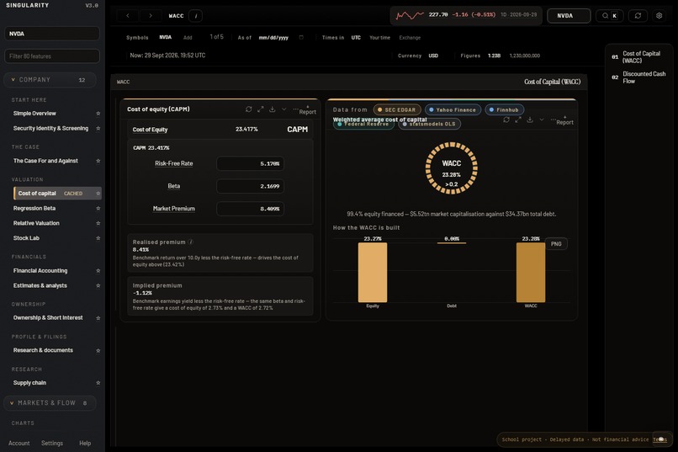
Task: Star Estimates & analysts
Action: pos(98,285)
